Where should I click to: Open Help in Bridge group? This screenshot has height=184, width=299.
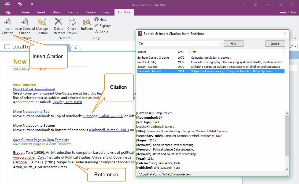(x=100, y=20)
